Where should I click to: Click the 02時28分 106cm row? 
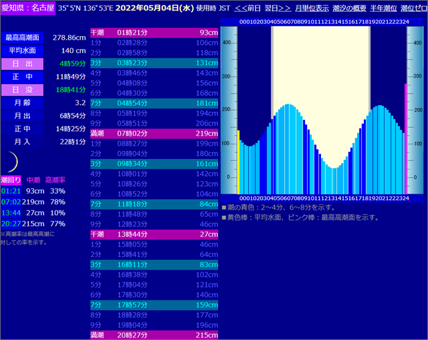pyautogui.click(x=154, y=43)
